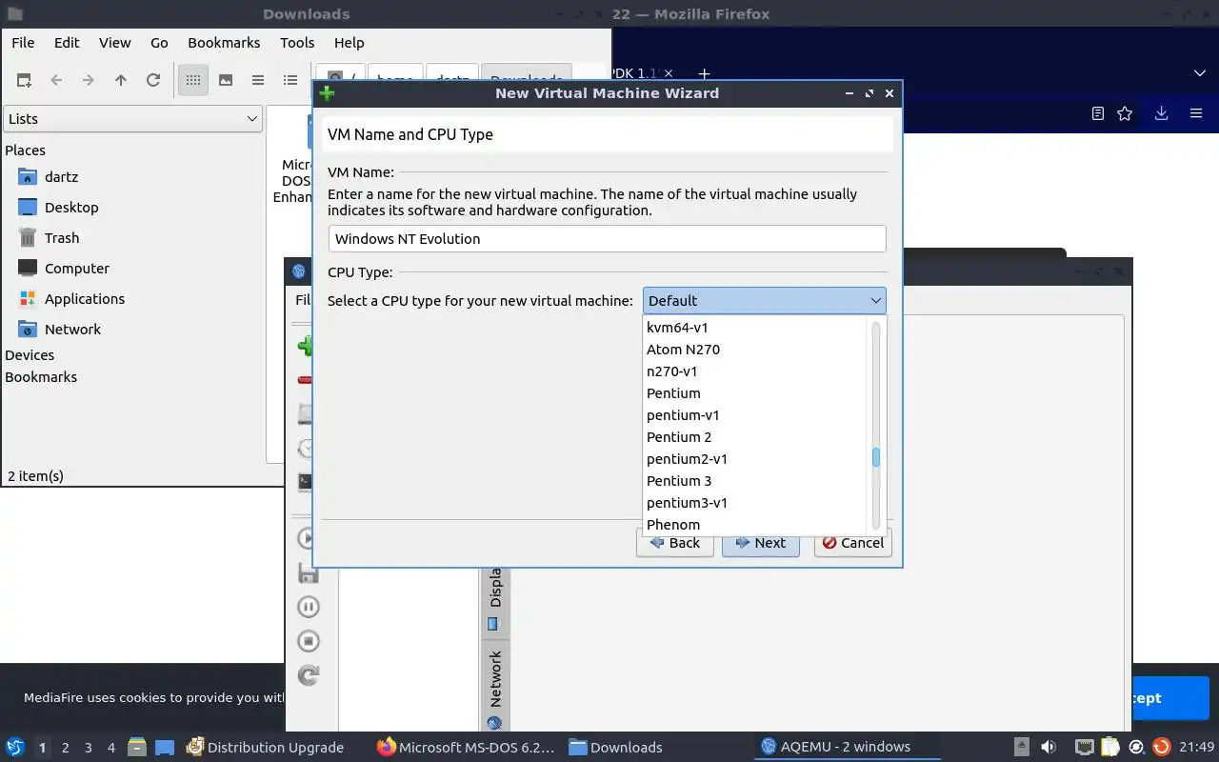This screenshot has width=1219, height=762.
Task: Open Network in Places sidebar
Action: tap(72, 330)
